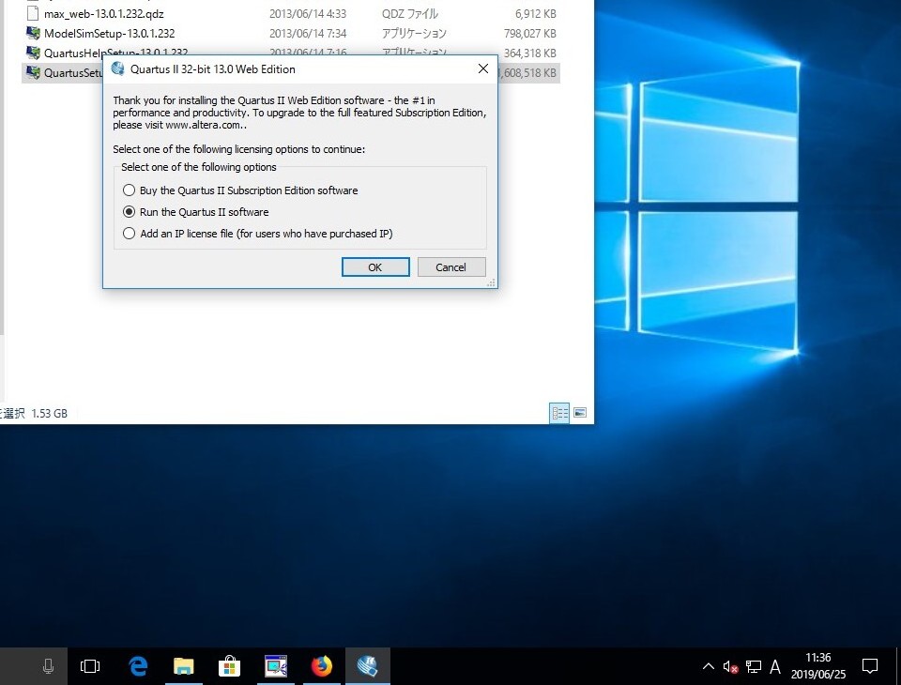Viewport: 901px width, 685px height.
Task: Click the QuartusSetup installer icon
Action: tap(34, 72)
